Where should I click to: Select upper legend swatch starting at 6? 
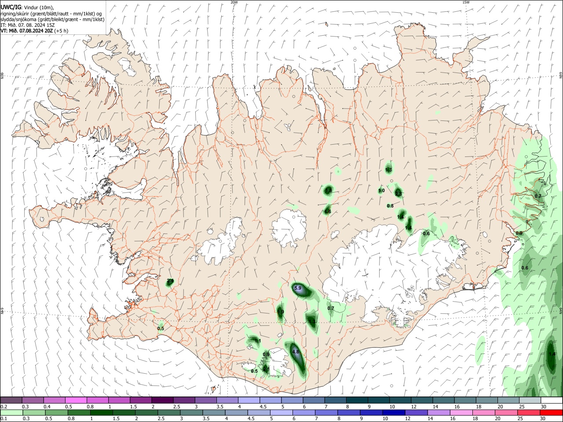point(313,400)
